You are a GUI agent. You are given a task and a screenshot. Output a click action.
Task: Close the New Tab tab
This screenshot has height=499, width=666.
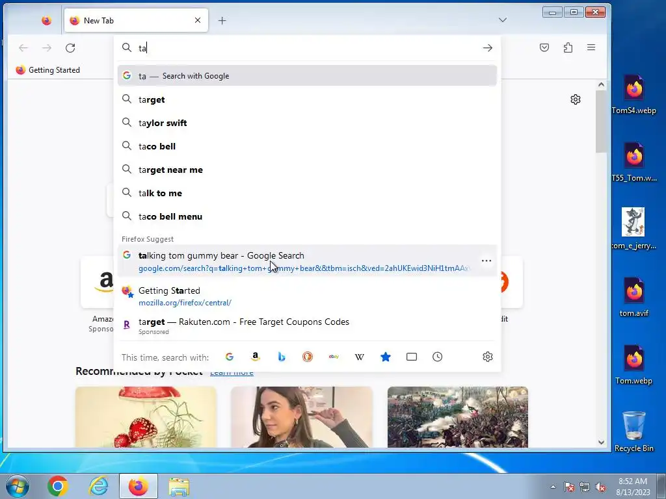coord(198,20)
